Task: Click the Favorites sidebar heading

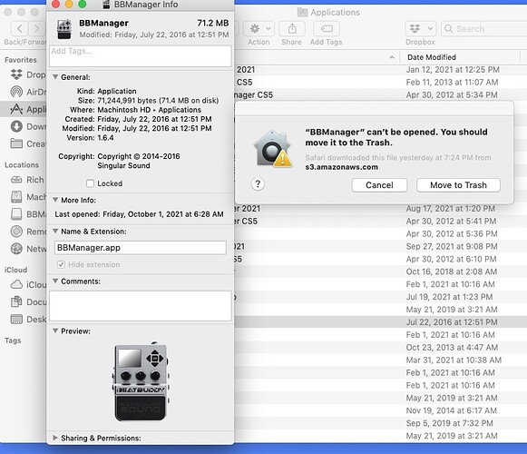Action: (21, 60)
